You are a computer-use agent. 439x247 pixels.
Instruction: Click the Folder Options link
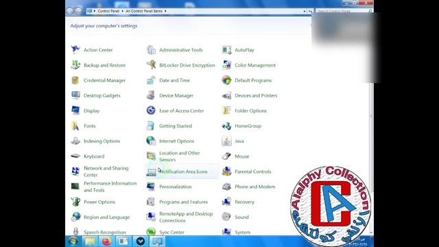click(x=250, y=110)
